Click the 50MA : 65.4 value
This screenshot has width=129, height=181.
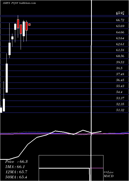point(16,177)
